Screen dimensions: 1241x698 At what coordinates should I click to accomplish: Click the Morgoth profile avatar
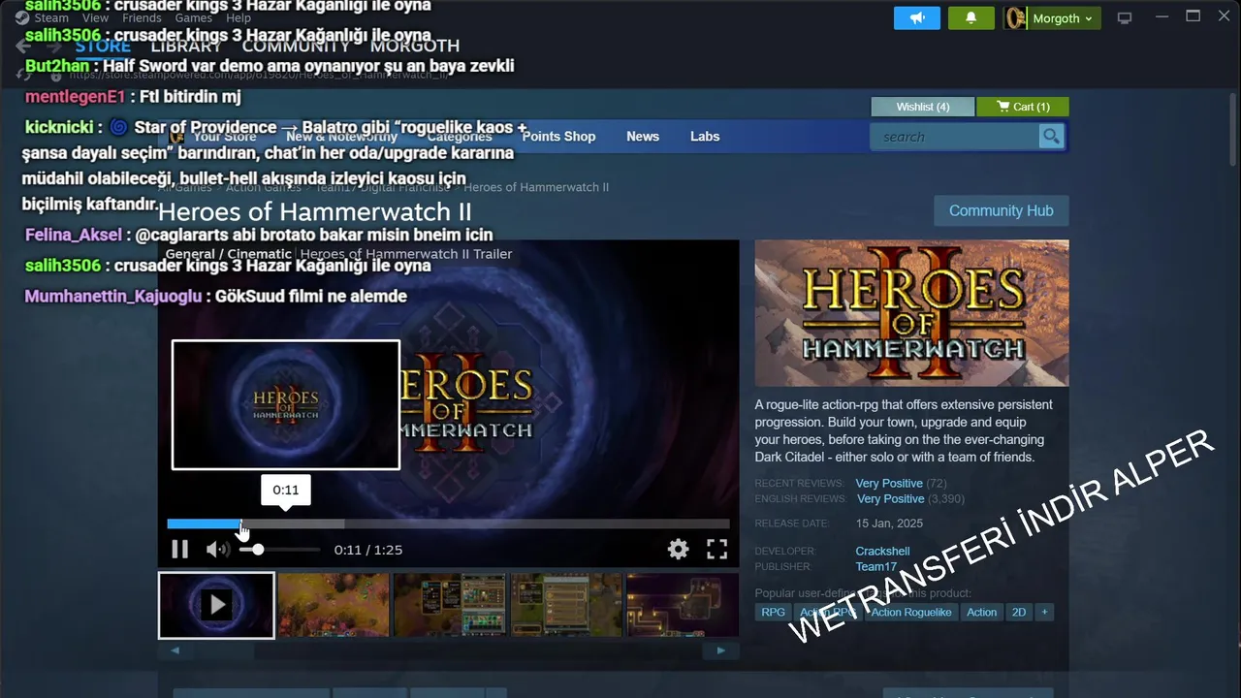click(x=1016, y=18)
